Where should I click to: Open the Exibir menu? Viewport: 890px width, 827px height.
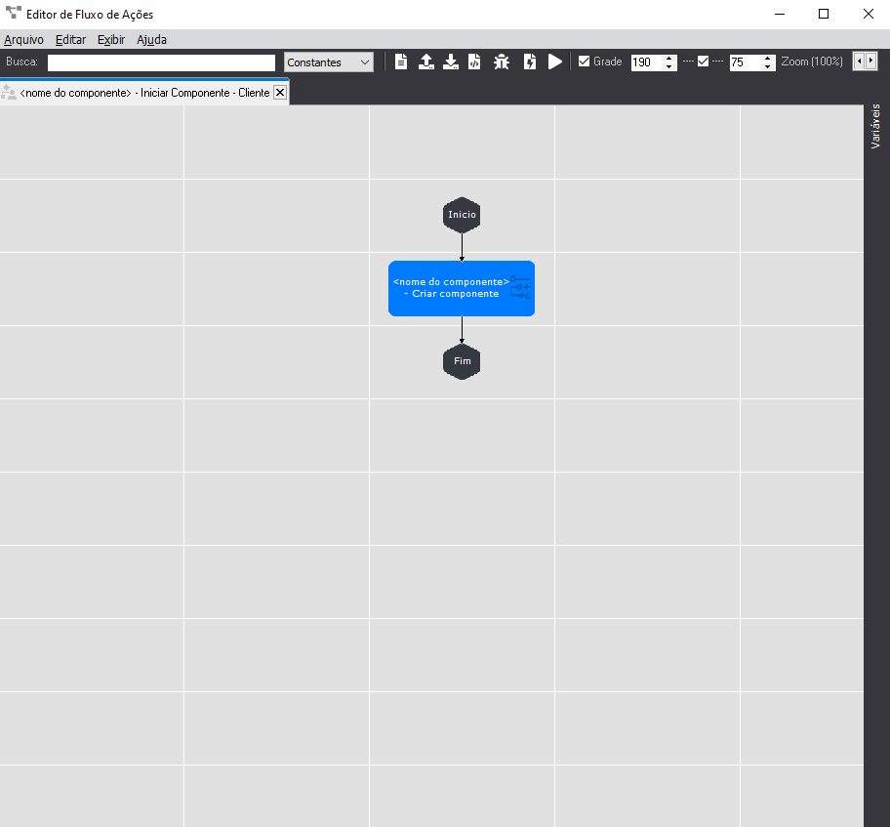pyautogui.click(x=110, y=40)
